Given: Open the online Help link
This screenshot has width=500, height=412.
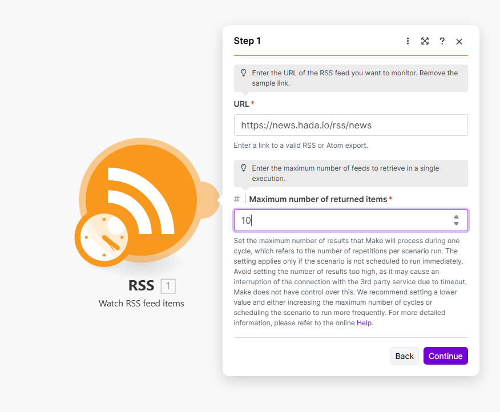Looking at the screenshot, I should 364,323.
